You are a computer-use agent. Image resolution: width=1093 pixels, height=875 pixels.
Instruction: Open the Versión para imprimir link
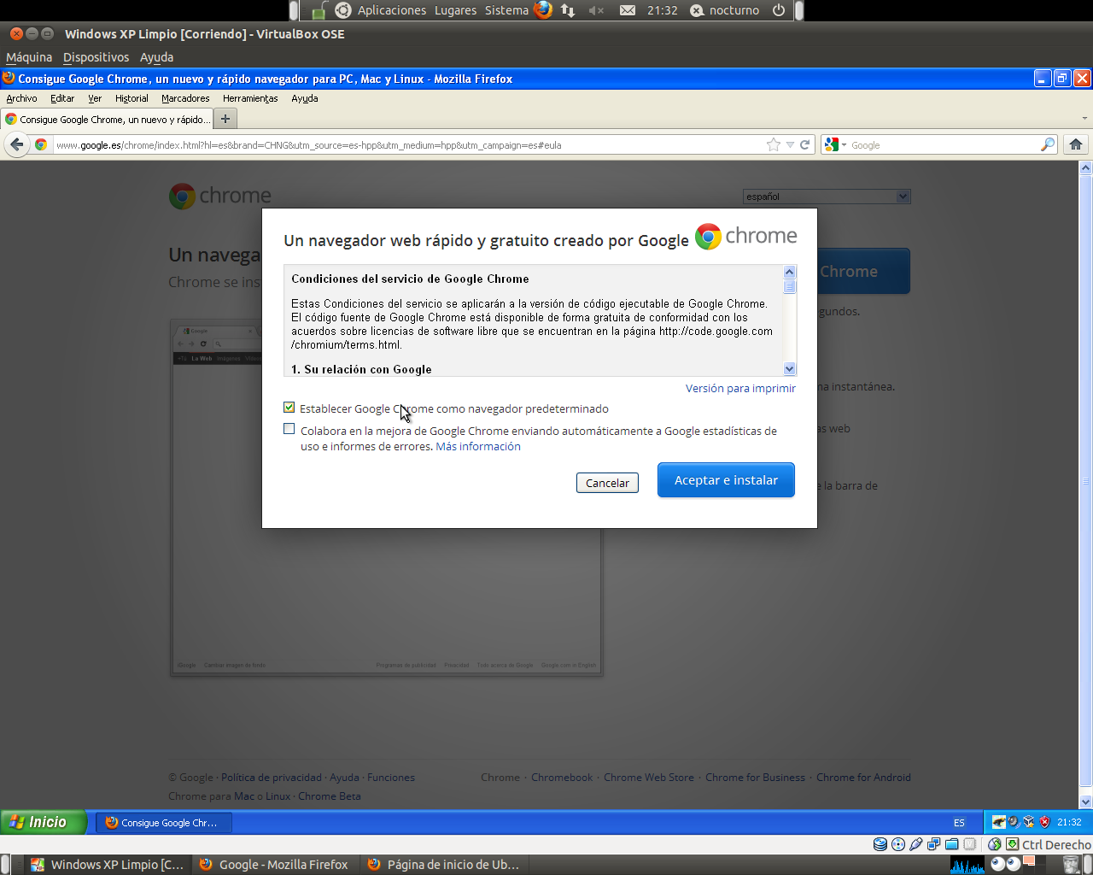(x=740, y=388)
